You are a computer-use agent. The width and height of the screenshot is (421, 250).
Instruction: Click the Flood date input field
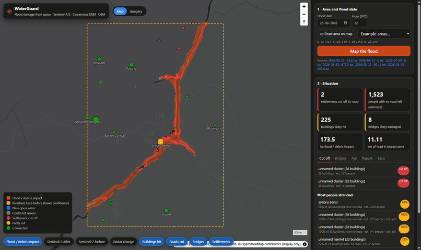(x=333, y=23)
